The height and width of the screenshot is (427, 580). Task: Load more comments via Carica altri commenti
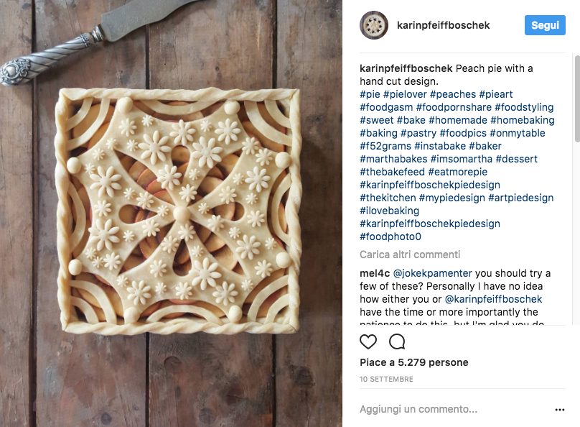pos(410,254)
